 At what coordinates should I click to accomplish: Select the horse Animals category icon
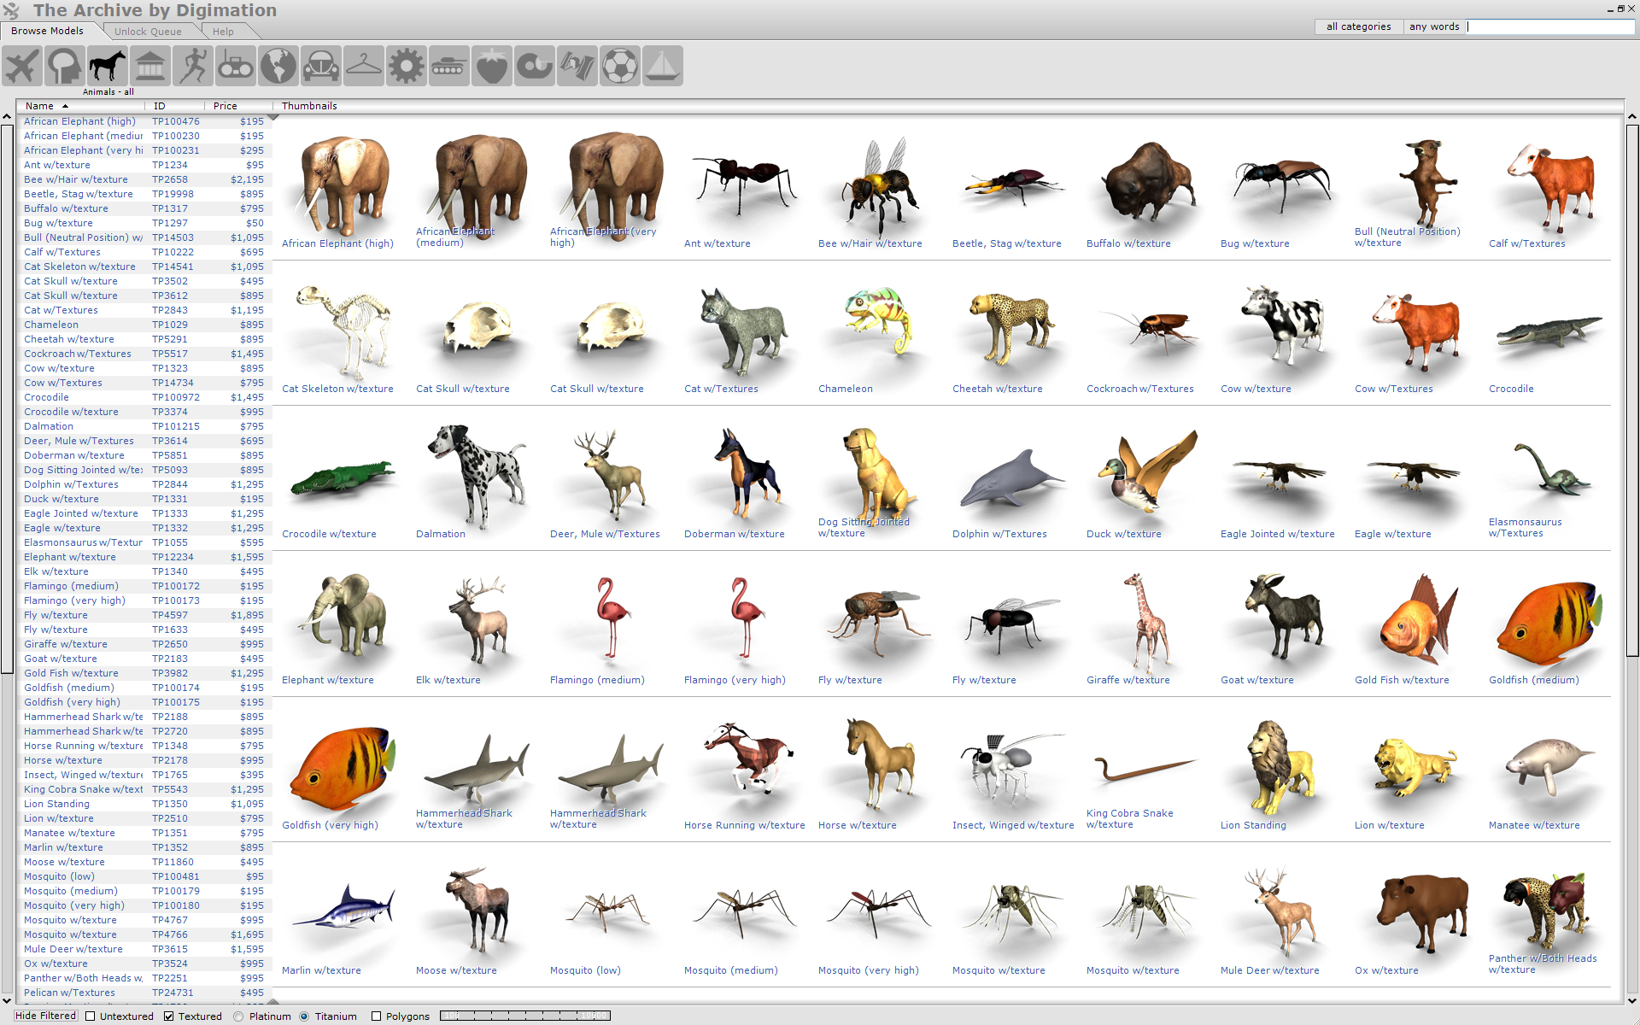pos(108,66)
